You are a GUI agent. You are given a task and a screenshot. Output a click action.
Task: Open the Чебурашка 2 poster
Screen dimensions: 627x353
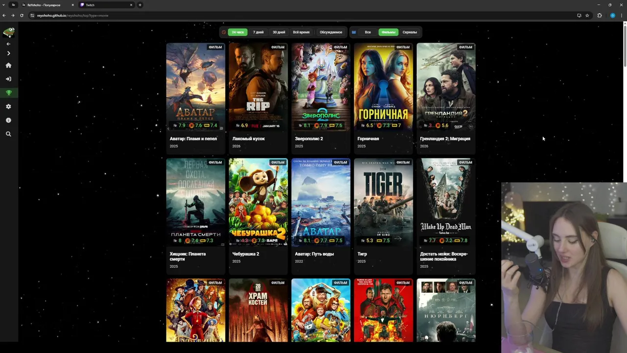(x=258, y=202)
